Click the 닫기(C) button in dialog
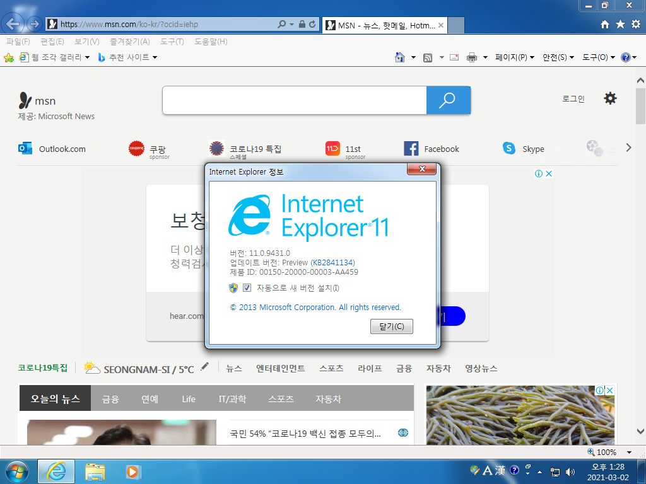 pyautogui.click(x=391, y=326)
